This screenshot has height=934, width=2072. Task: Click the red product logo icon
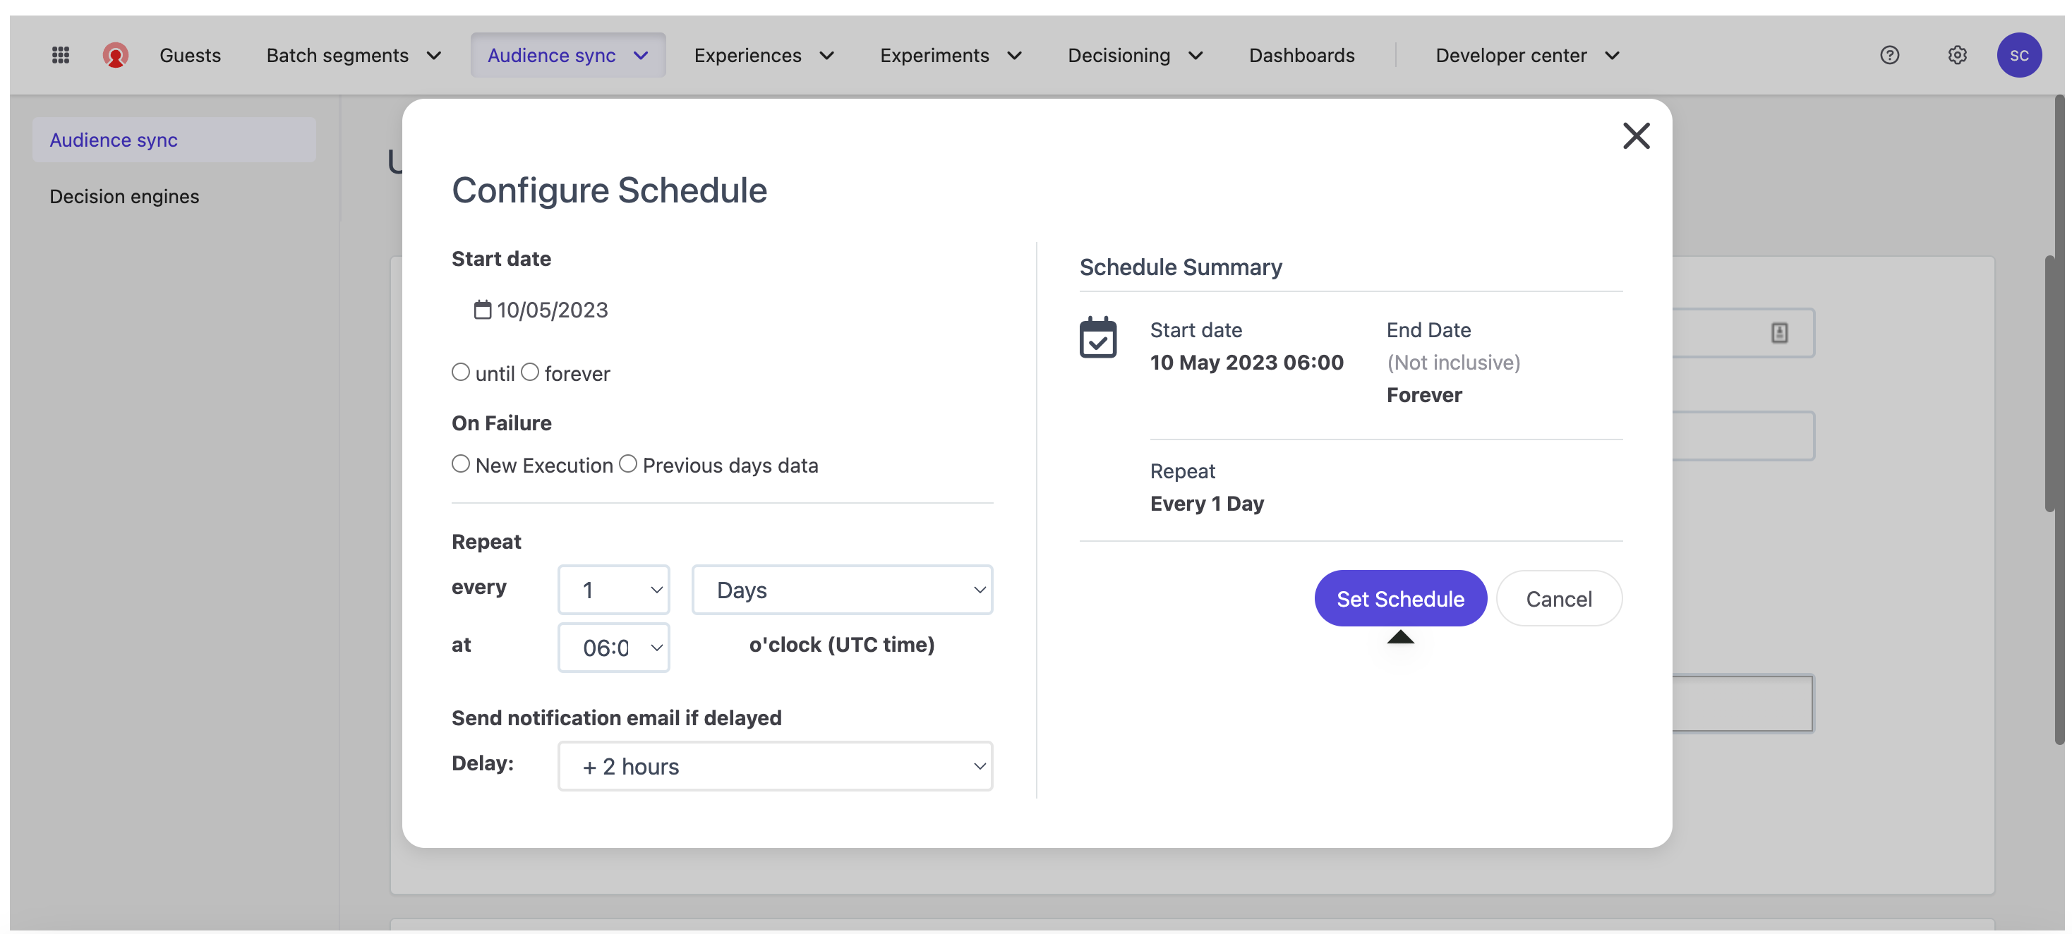(x=115, y=54)
